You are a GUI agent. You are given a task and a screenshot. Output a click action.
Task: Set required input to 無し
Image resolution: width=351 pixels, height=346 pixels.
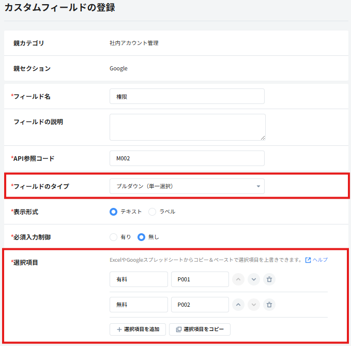(x=141, y=237)
